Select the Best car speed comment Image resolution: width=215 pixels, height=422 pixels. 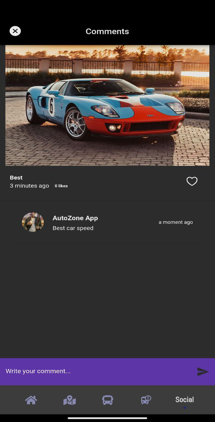coord(73,228)
